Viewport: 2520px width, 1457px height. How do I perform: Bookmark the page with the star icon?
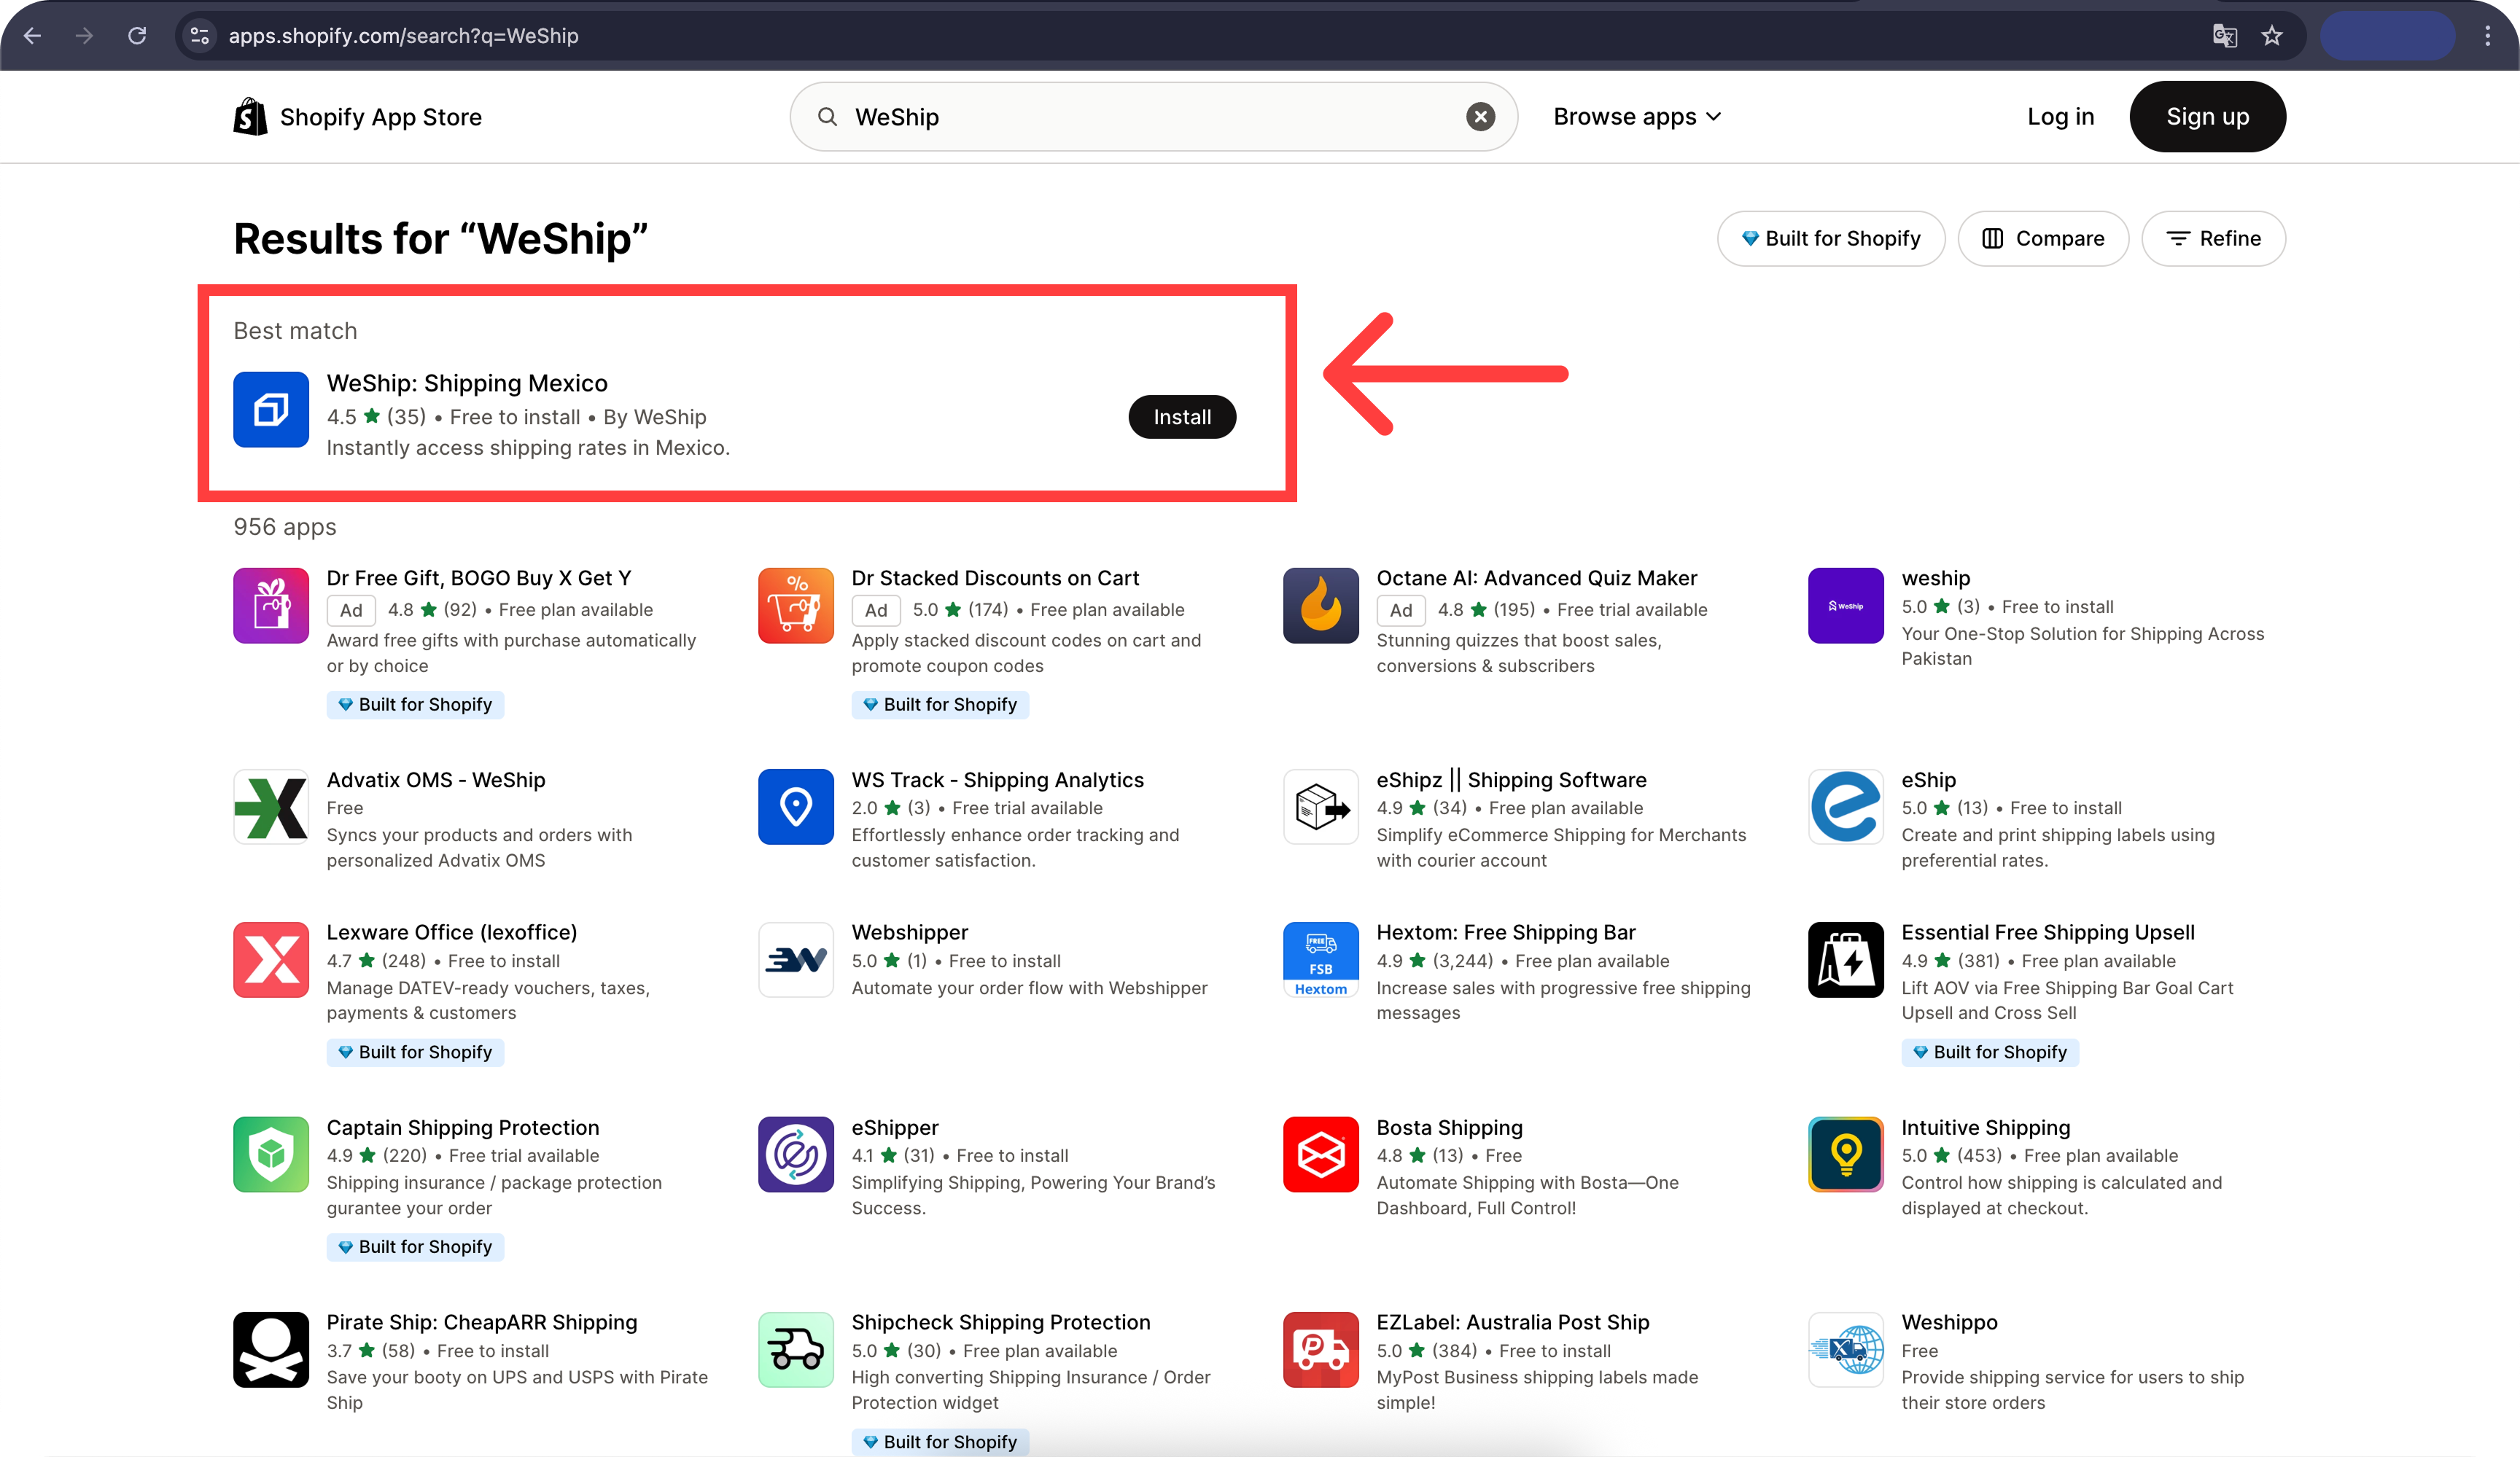tap(2271, 36)
